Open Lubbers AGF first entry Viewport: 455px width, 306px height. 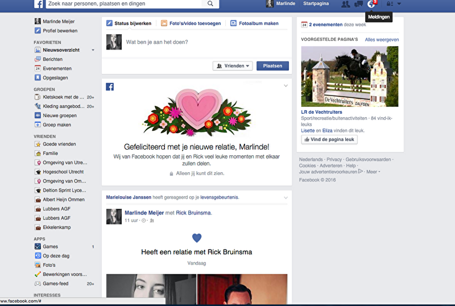pyautogui.click(x=56, y=209)
